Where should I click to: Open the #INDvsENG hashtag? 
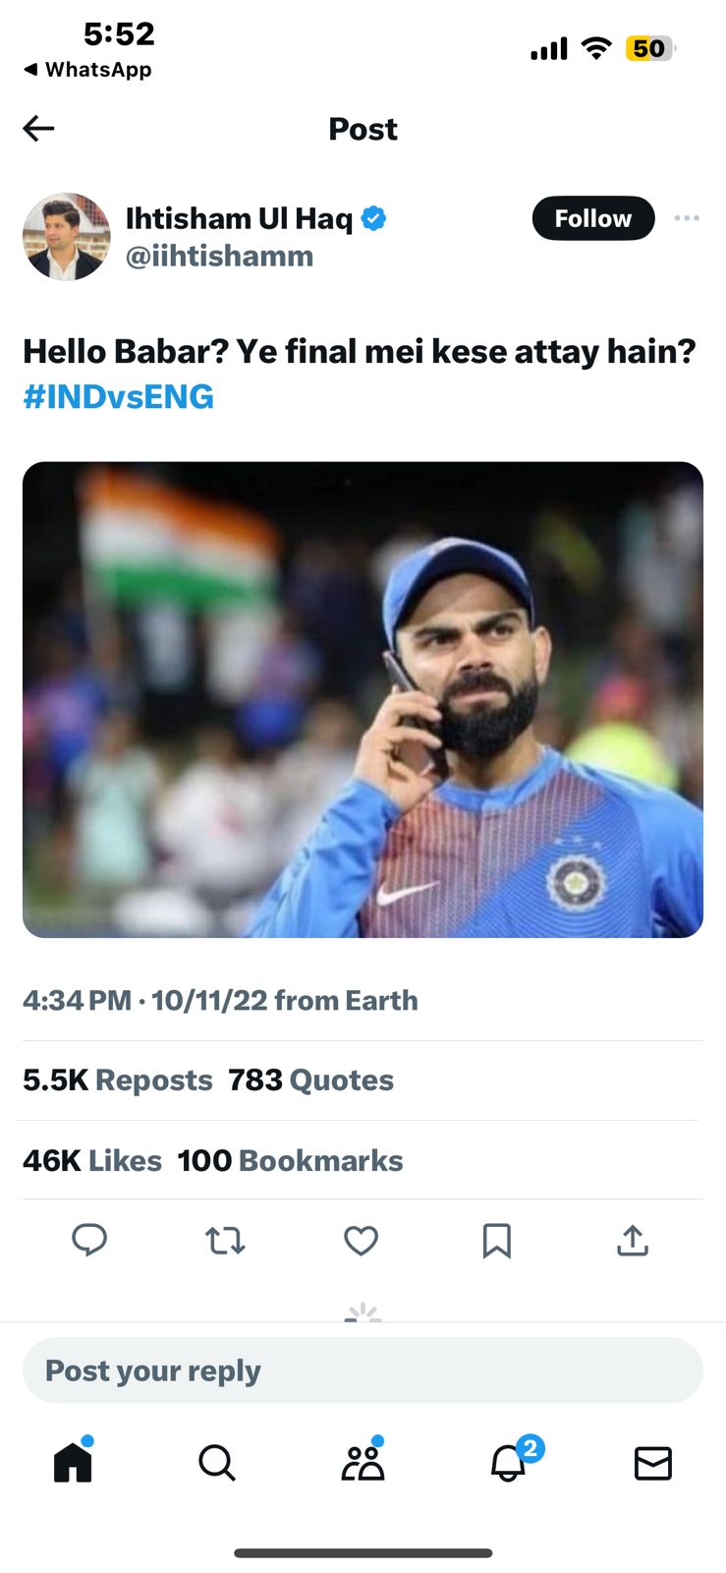(x=118, y=397)
